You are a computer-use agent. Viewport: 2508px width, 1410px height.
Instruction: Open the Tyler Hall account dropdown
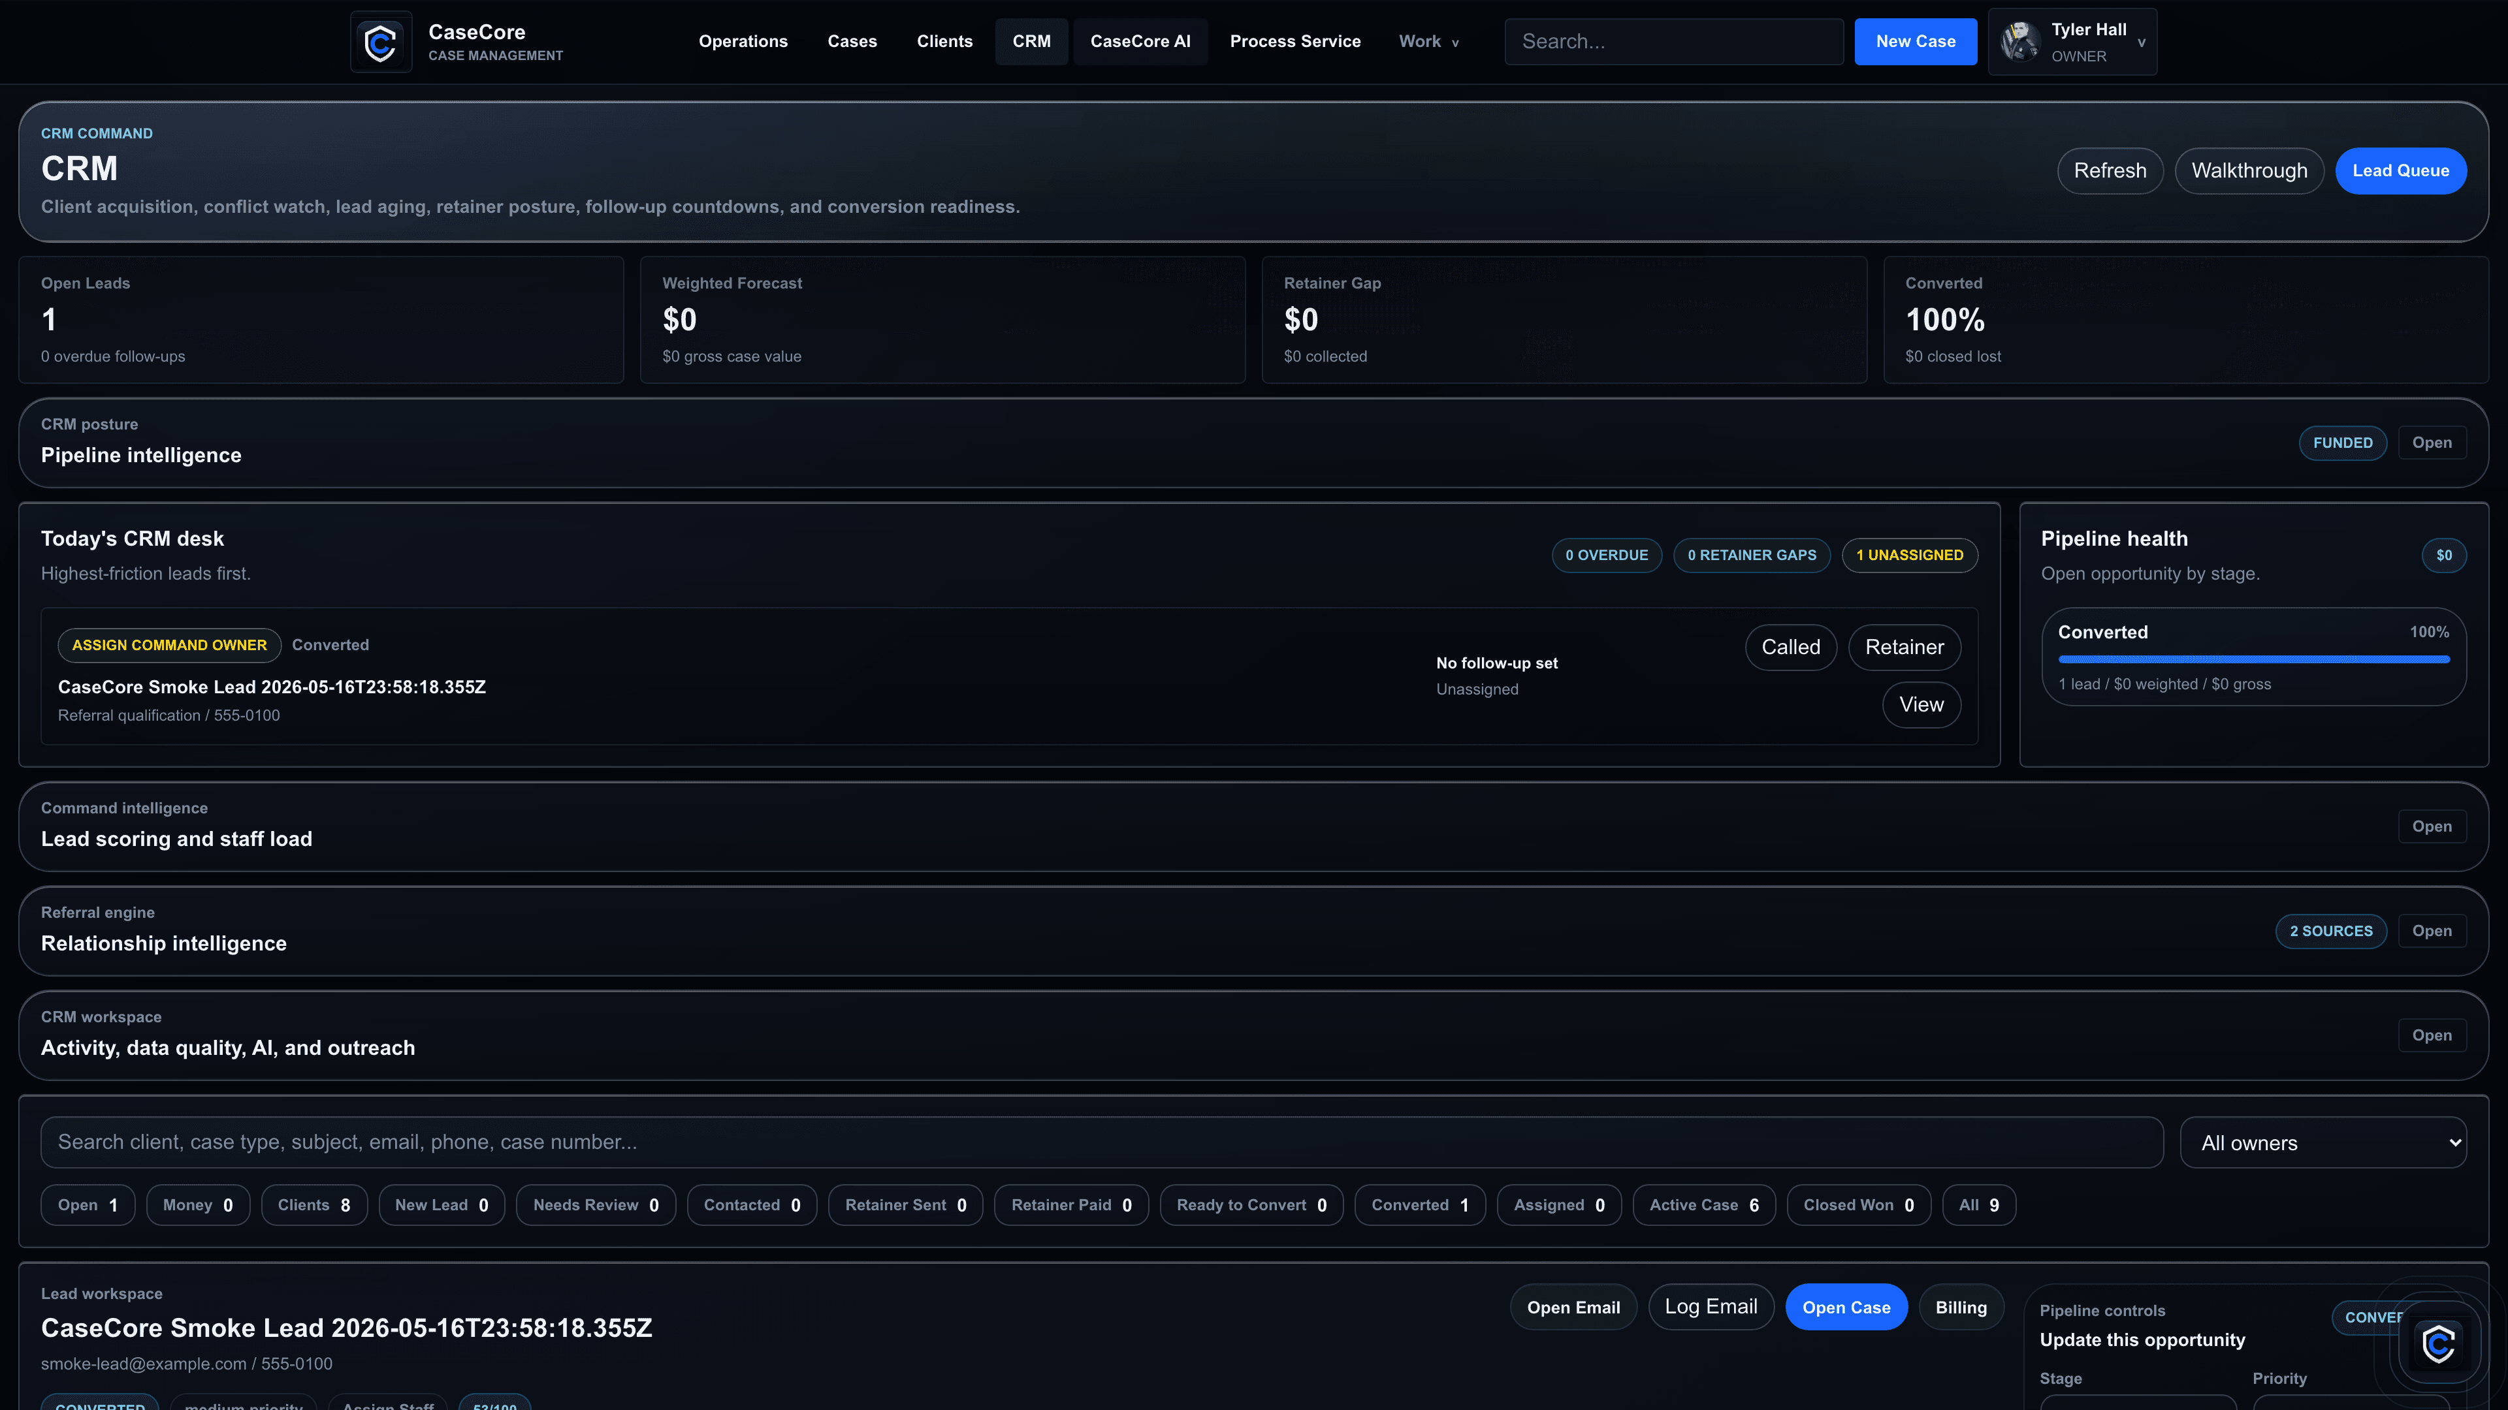point(2073,42)
